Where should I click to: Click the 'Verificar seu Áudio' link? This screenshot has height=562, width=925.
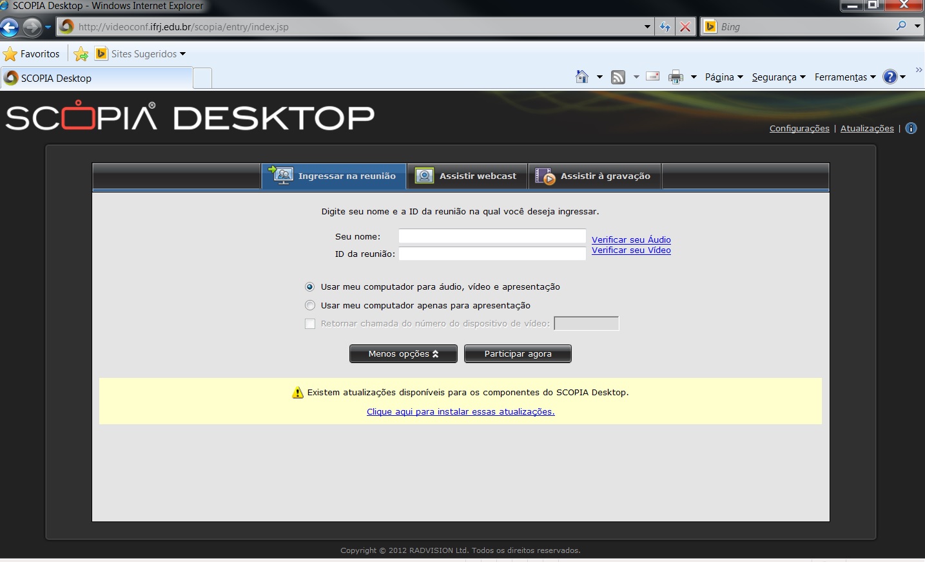pos(630,239)
